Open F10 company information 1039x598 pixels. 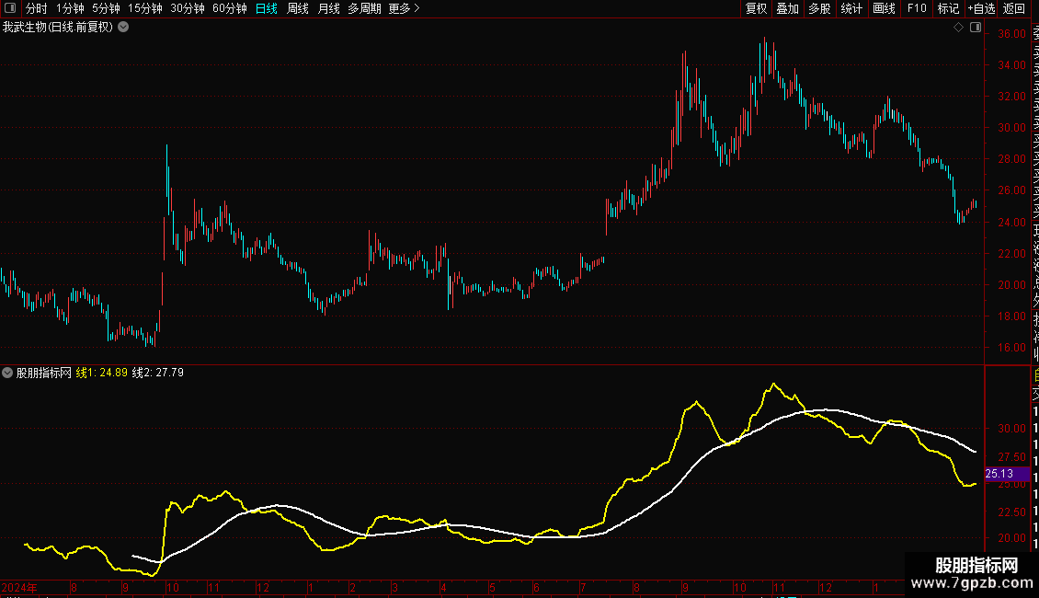point(917,8)
